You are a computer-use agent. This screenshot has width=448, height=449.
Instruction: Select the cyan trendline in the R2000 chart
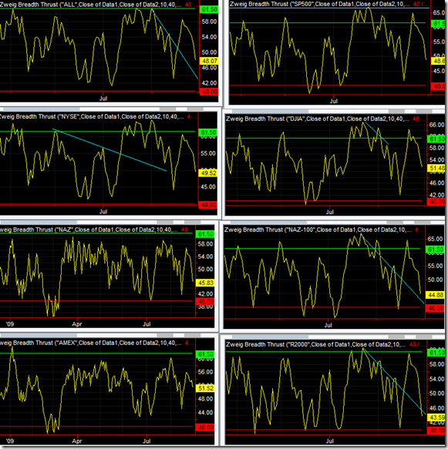click(394, 381)
